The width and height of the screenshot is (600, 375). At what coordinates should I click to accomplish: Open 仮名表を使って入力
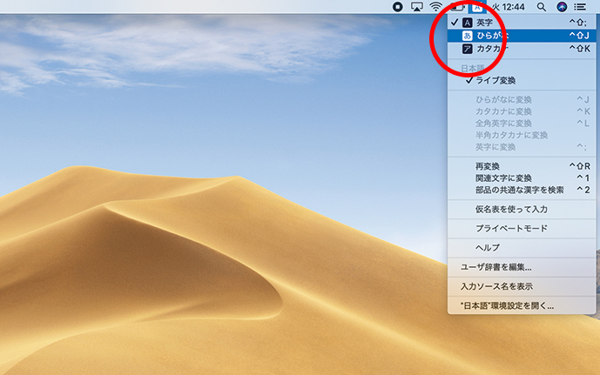coord(510,210)
